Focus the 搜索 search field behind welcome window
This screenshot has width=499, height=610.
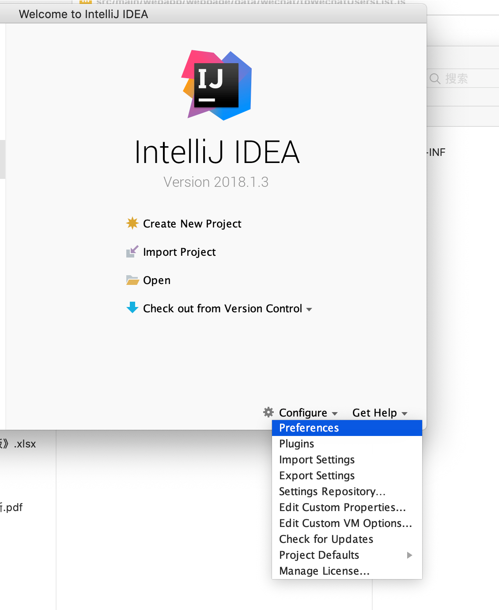point(463,79)
